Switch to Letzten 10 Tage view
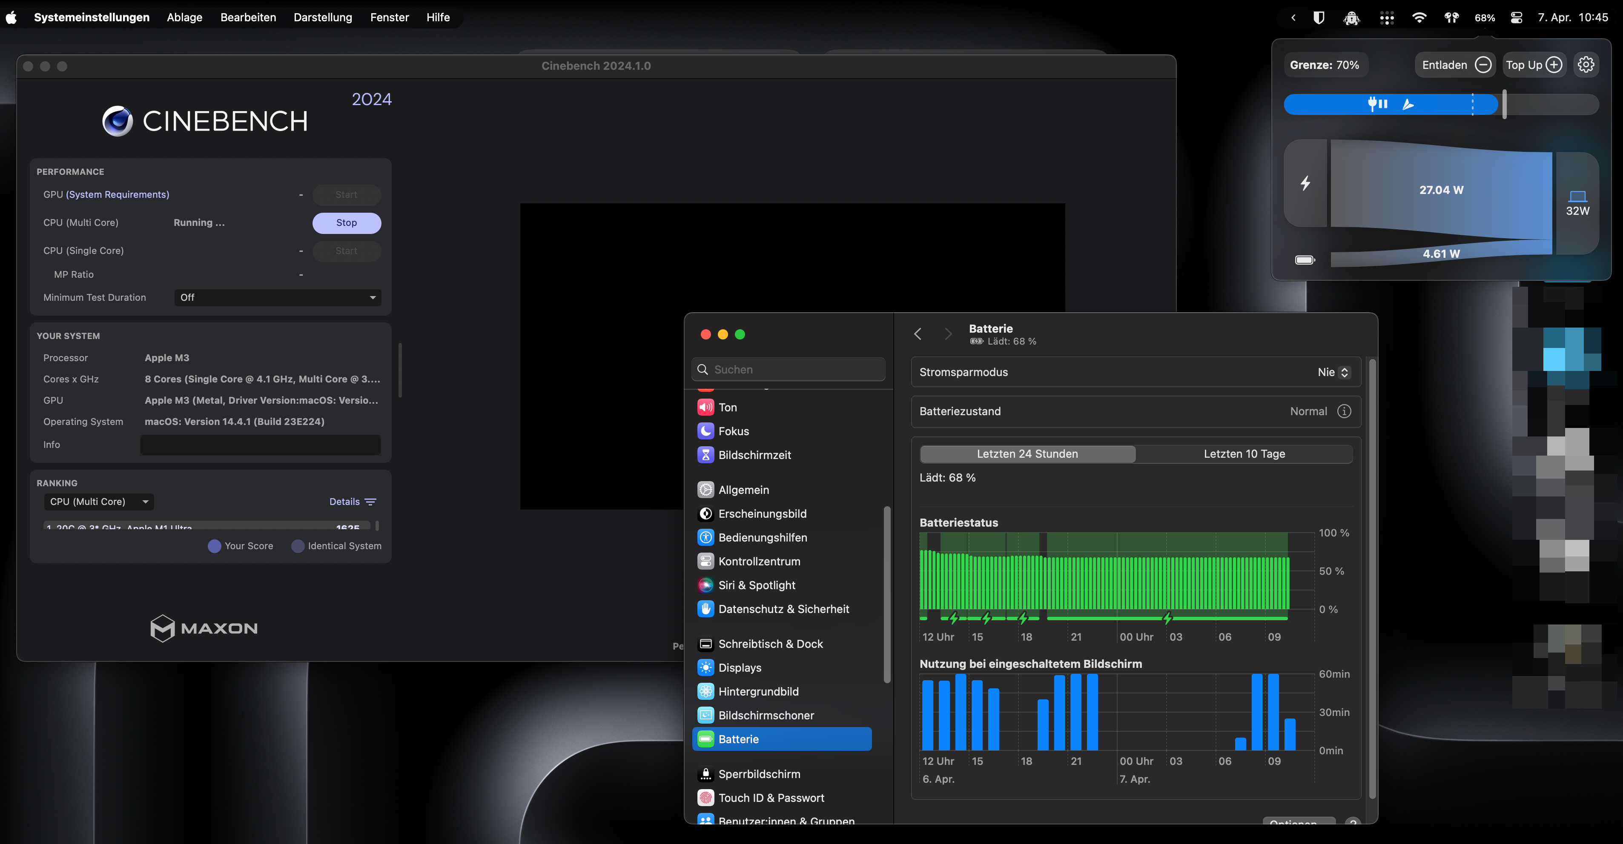The width and height of the screenshot is (1623, 844). click(x=1244, y=454)
